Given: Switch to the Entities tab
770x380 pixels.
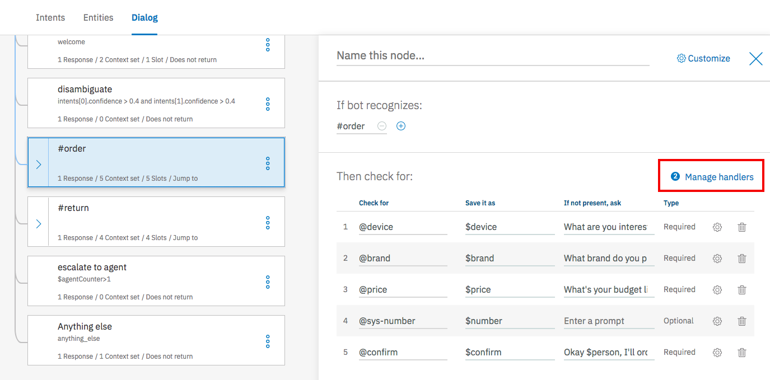Looking at the screenshot, I should (x=98, y=17).
